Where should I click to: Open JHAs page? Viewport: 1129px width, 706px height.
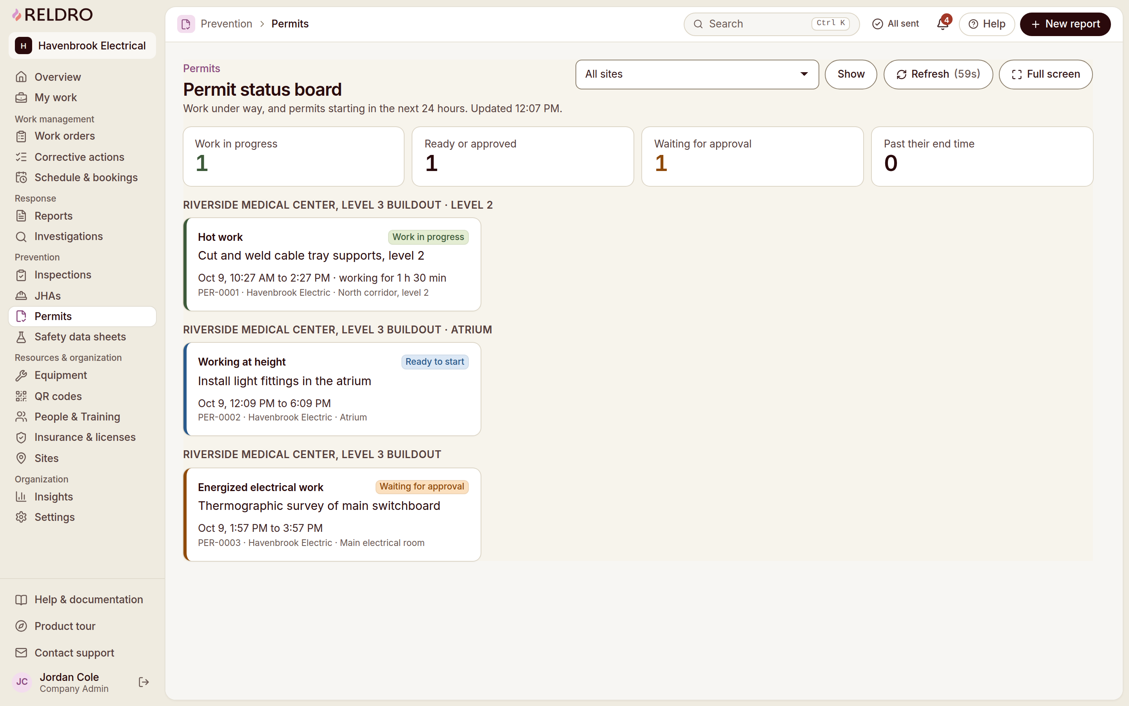82,296
